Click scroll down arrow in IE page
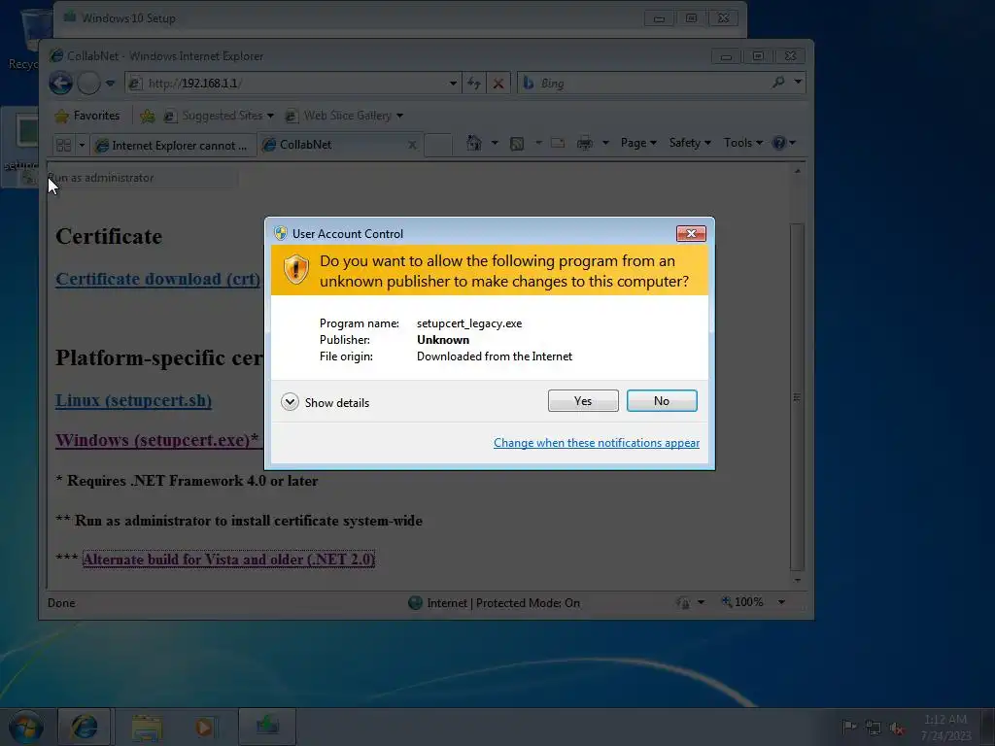Viewport: 995px width, 746px height. (797, 581)
